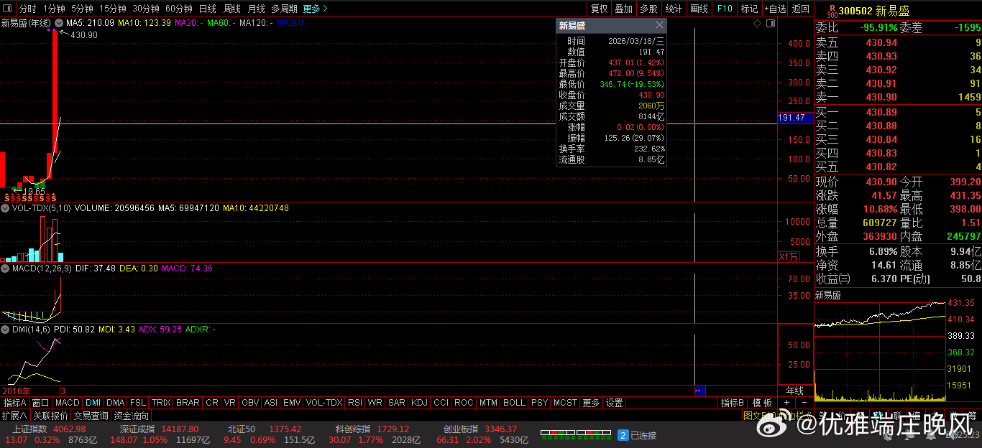Viewport: 982px width, 448px height.
Task: Open the VOL-TDX indicator dropdown arrow
Action: [5, 208]
